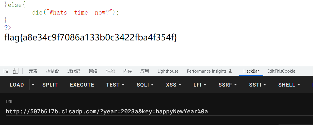313x125 pixels.
Task: Open the Lighthouse tab
Action: coord(168,71)
